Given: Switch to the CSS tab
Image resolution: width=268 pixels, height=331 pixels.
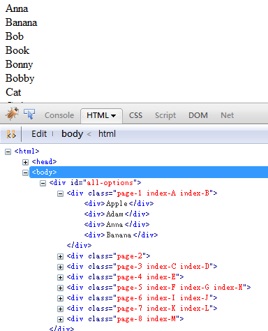Looking at the screenshot, I should pyautogui.click(x=135, y=115).
